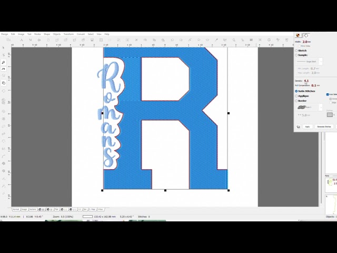Image resolution: width=337 pixels, height=253 pixels.
Task: Activate the magnifier zoom tool in left toolbox
Action: pyautogui.click(x=4, y=62)
